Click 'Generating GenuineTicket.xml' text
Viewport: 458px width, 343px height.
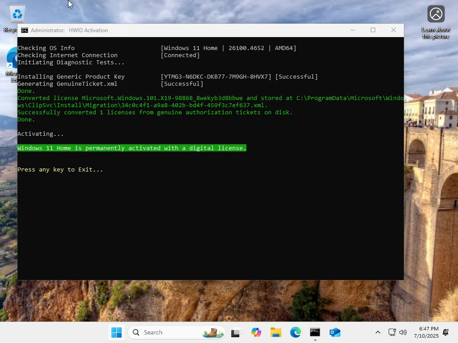(67, 84)
